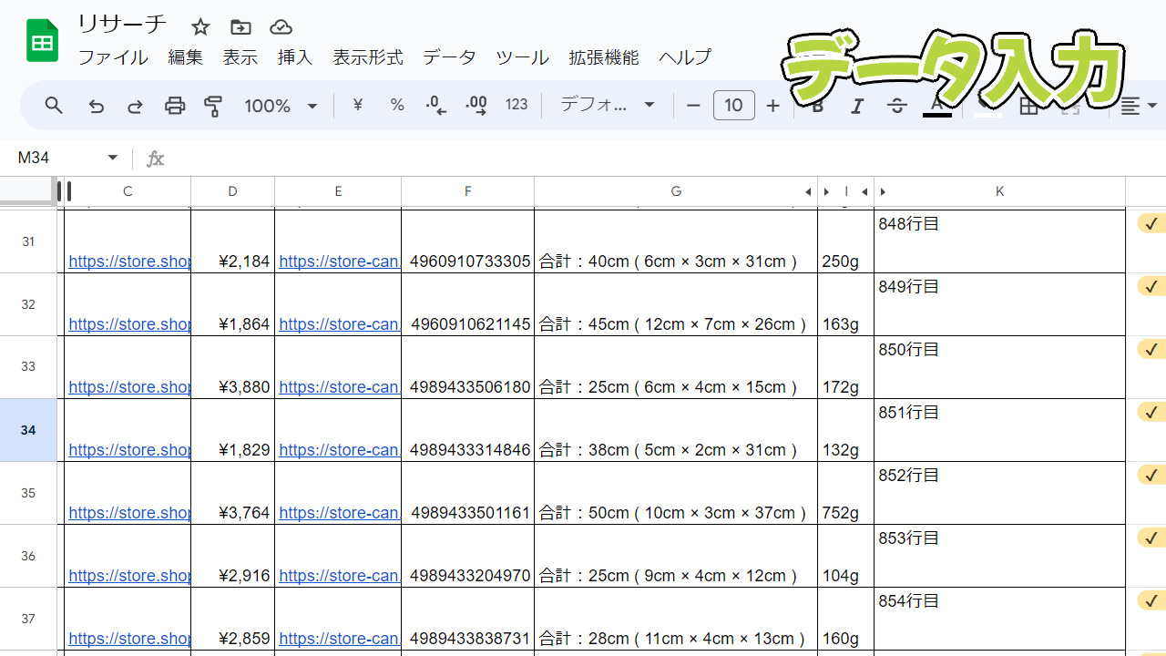Star the リサーチ document

click(200, 26)
